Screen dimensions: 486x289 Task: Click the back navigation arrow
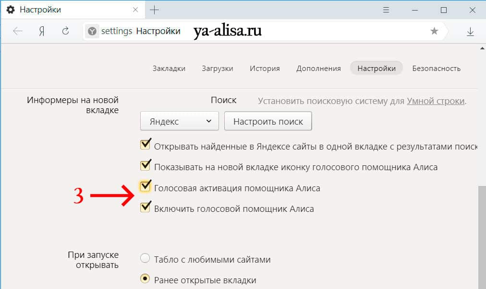pyautogui.click(x=18, y=31)
